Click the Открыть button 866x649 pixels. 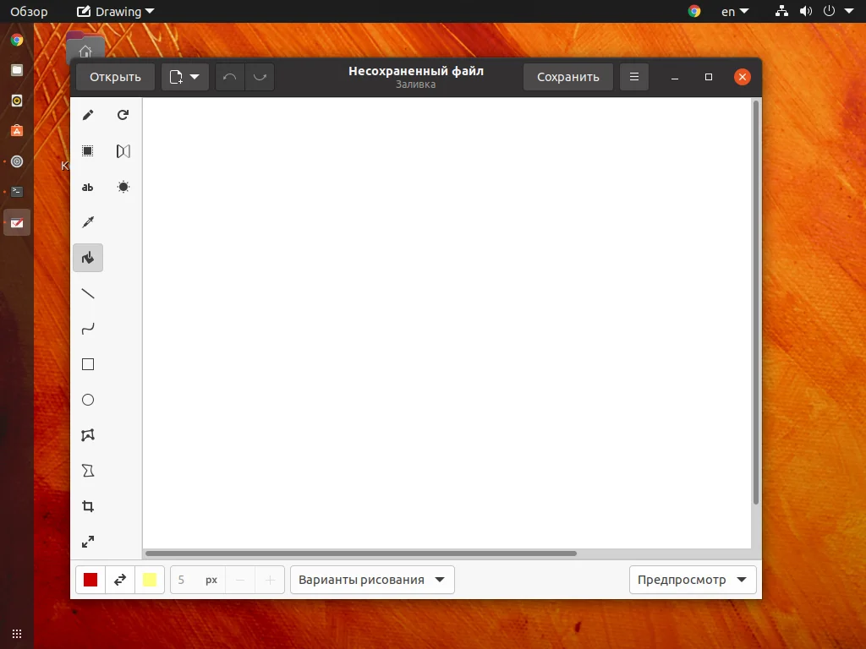coord(115,76)
